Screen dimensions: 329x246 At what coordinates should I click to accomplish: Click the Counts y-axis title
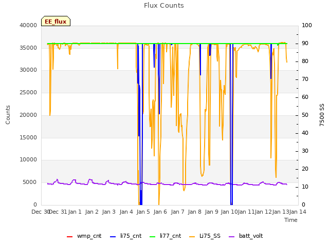pyautogui.click(x=8, y=115)
